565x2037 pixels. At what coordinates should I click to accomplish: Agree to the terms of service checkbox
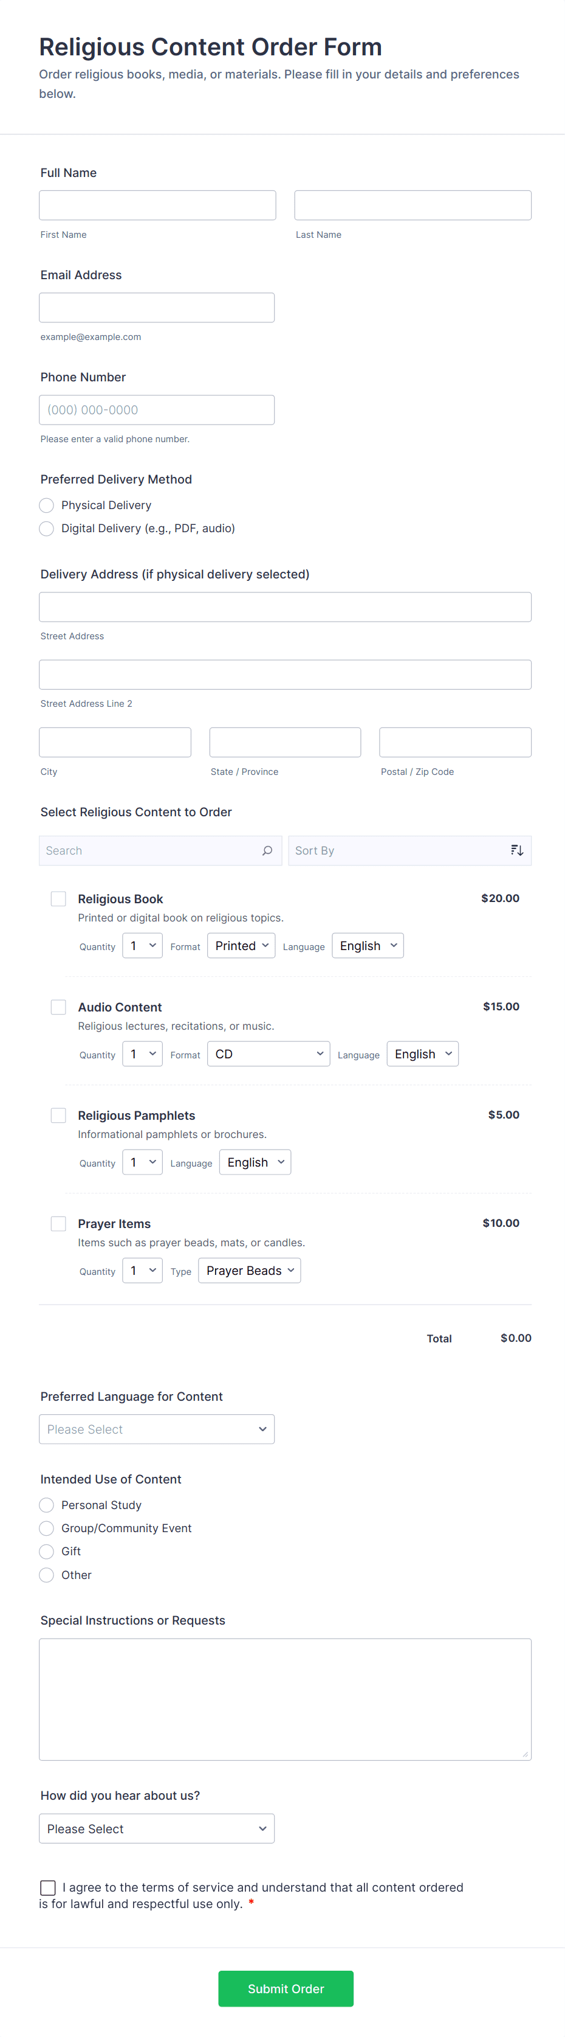pyautogui.click(x=48, y=1887)
